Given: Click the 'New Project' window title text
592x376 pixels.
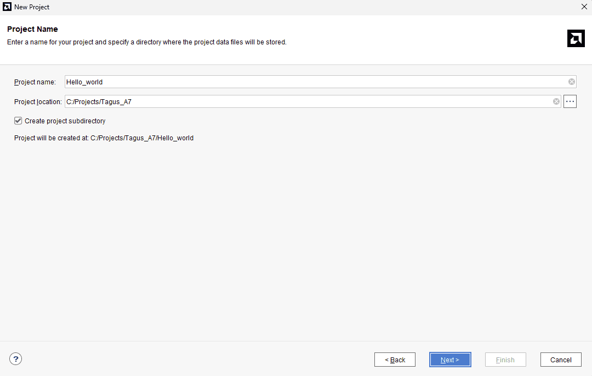Looking at the screenshot, I should point(32,7).
